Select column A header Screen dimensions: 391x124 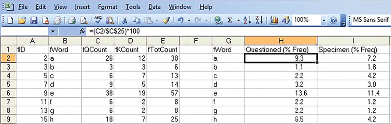(33, 41)
